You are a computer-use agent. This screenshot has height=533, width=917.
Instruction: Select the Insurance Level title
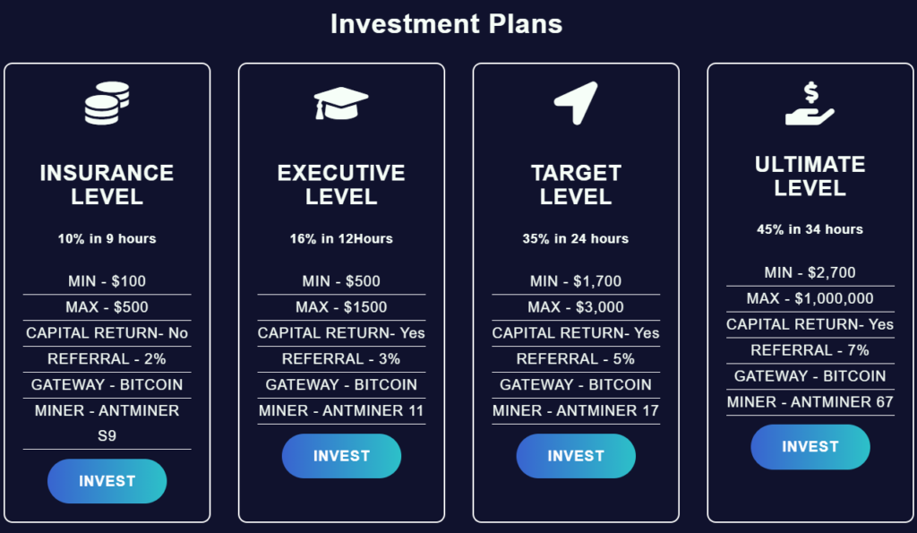(x=107, y=185)
